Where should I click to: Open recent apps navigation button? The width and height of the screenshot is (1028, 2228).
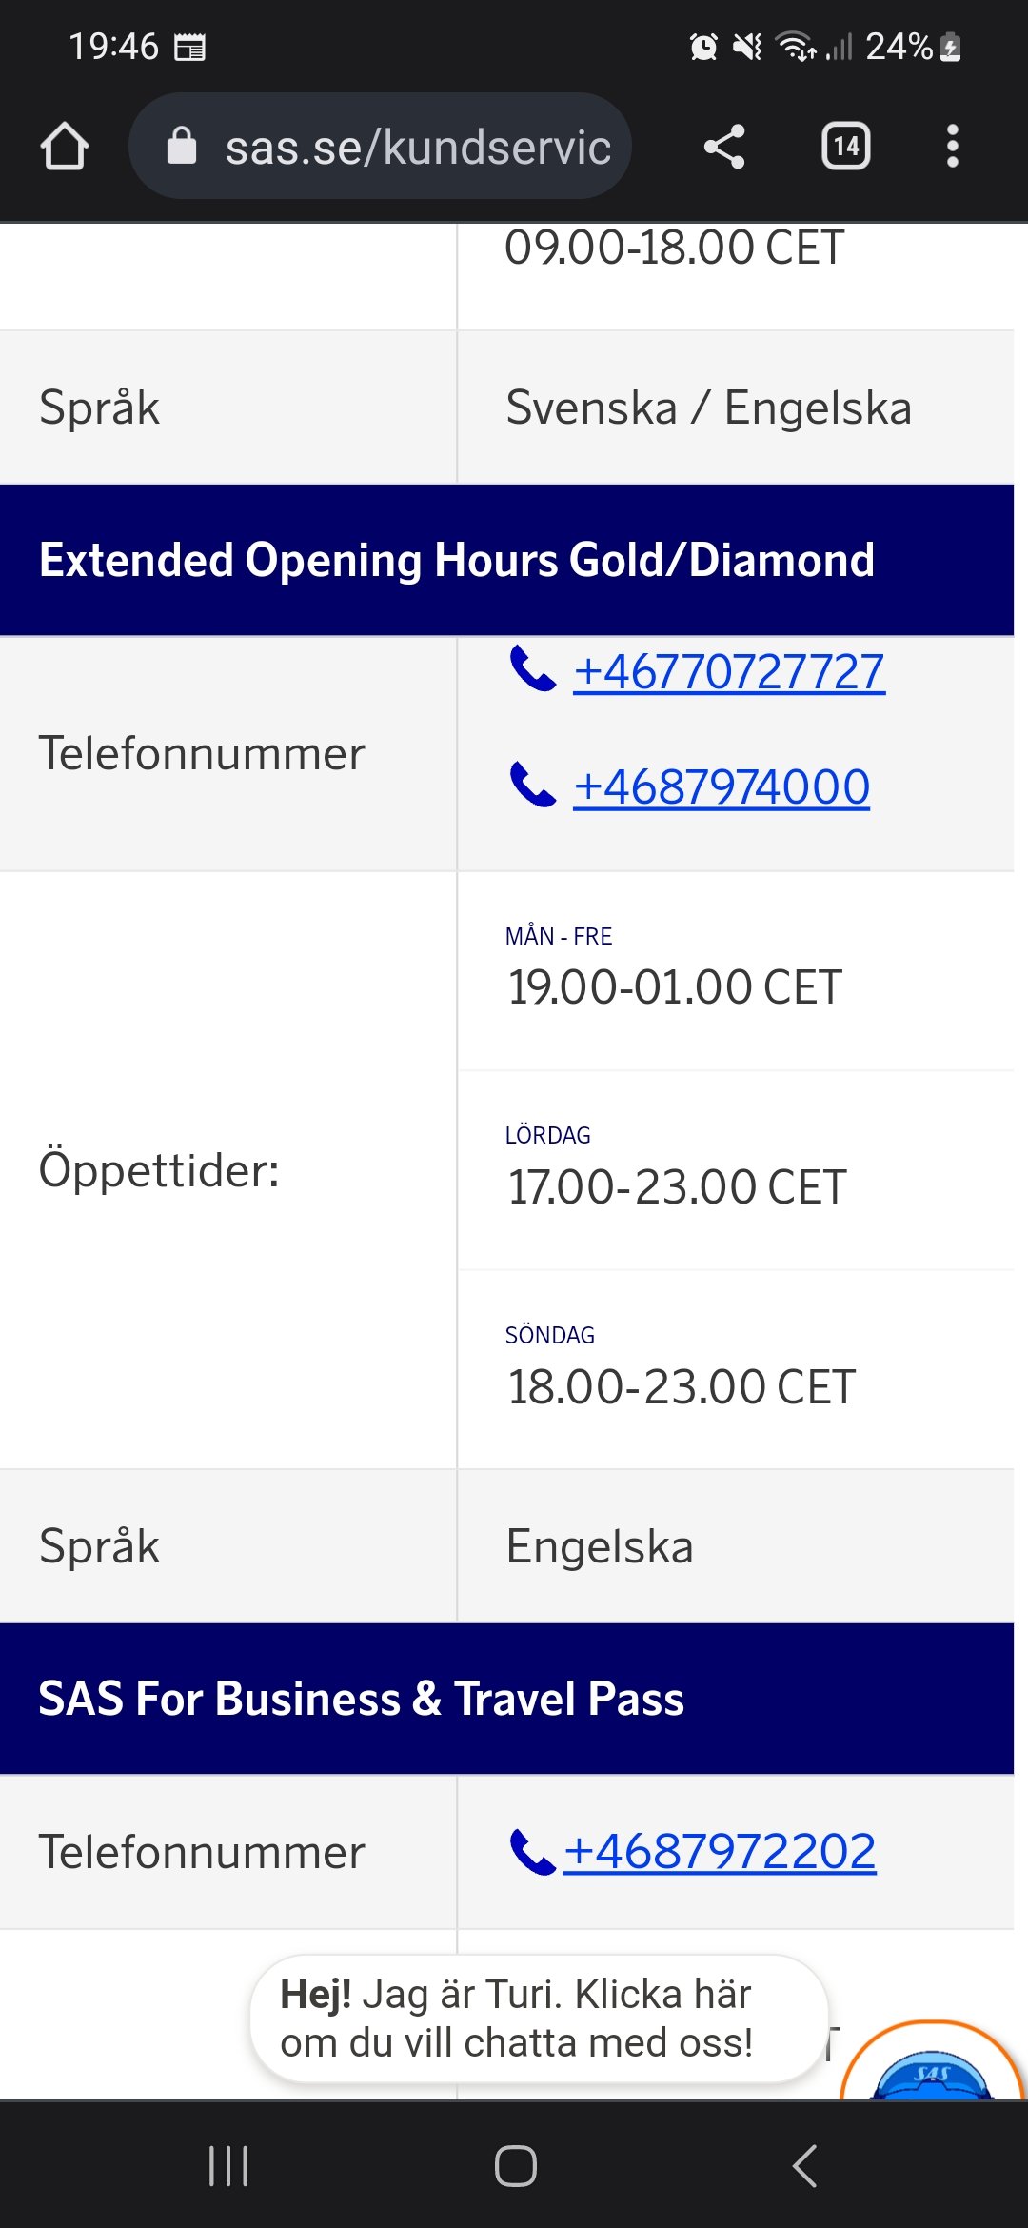pyautogui.click(x=228, y=2166)
